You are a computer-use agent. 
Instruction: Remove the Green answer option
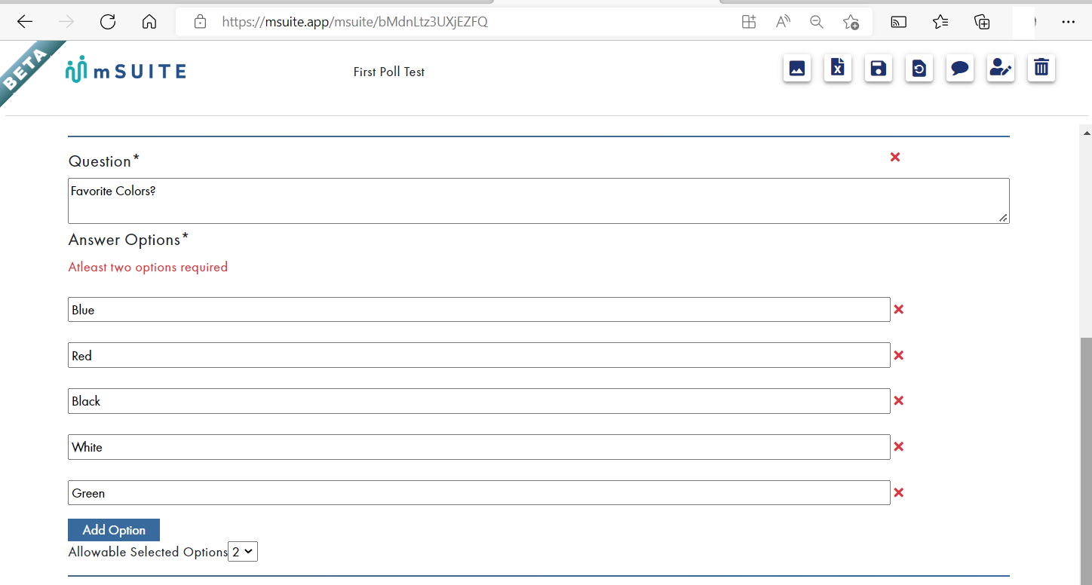[898, 492]
